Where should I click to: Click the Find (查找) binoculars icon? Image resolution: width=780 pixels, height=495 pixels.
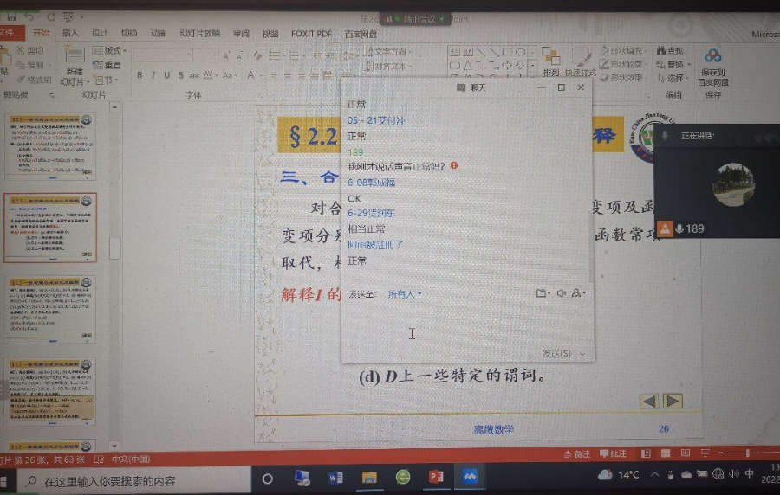click(x=661, y=51)
